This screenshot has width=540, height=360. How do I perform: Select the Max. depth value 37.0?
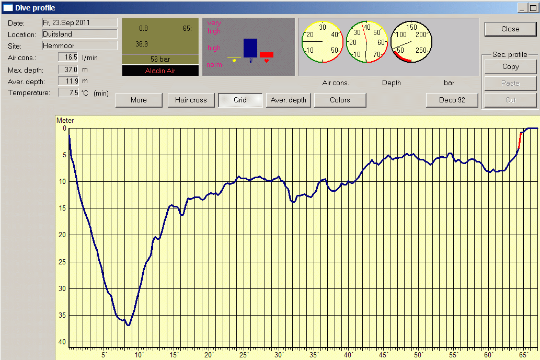(x=68, y=69)
